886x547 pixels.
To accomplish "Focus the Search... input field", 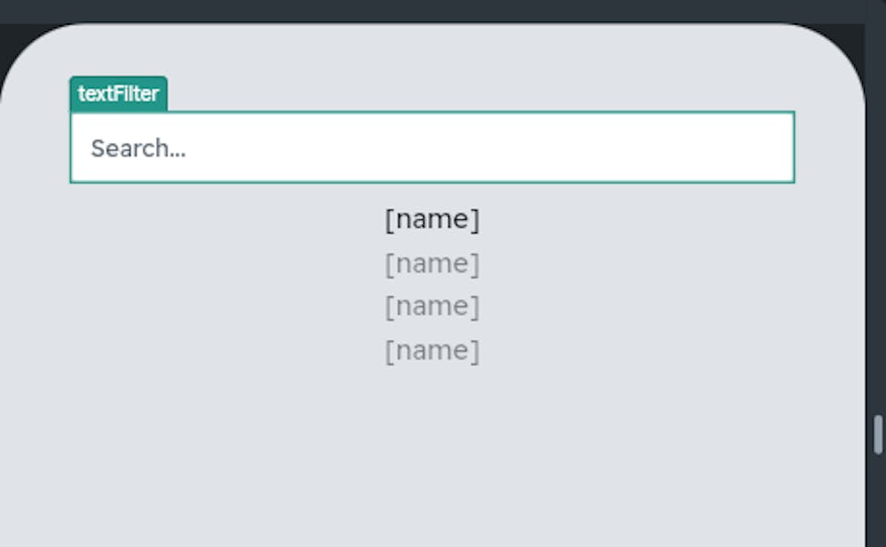I will click(x=432, y=147).
